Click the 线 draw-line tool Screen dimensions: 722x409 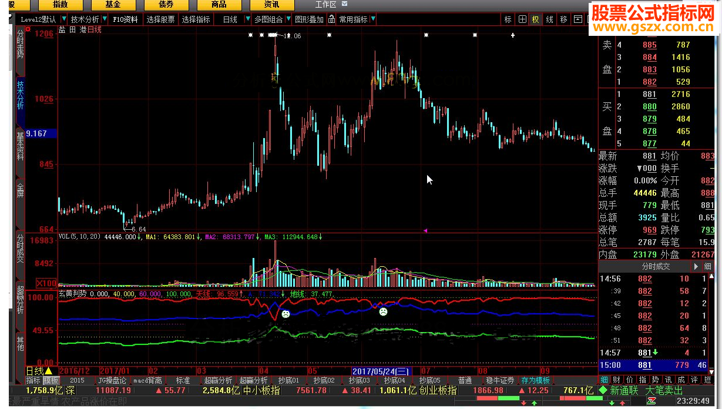pyautogui.click(x=550, y=19)
